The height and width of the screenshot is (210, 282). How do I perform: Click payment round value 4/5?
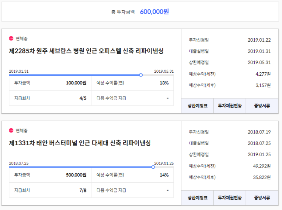pyautogui.click(x=83, y=98)
